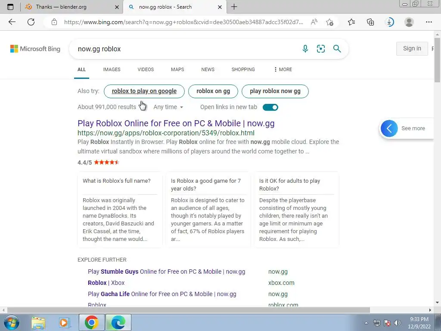Go back with the browser back arrow
Image resolution: width=441 pixels, height=331 pixels.
click(12, 22)
